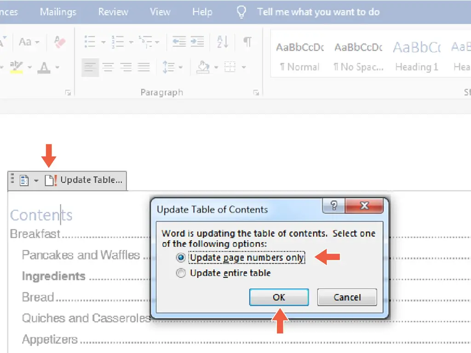Click the Decrease Indent icon

[178, 42]
